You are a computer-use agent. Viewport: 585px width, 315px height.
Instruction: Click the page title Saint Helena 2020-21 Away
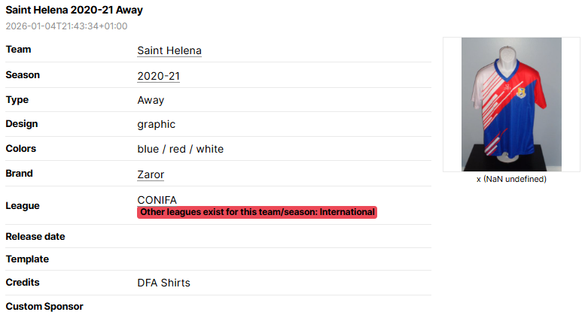coord(74,11)
